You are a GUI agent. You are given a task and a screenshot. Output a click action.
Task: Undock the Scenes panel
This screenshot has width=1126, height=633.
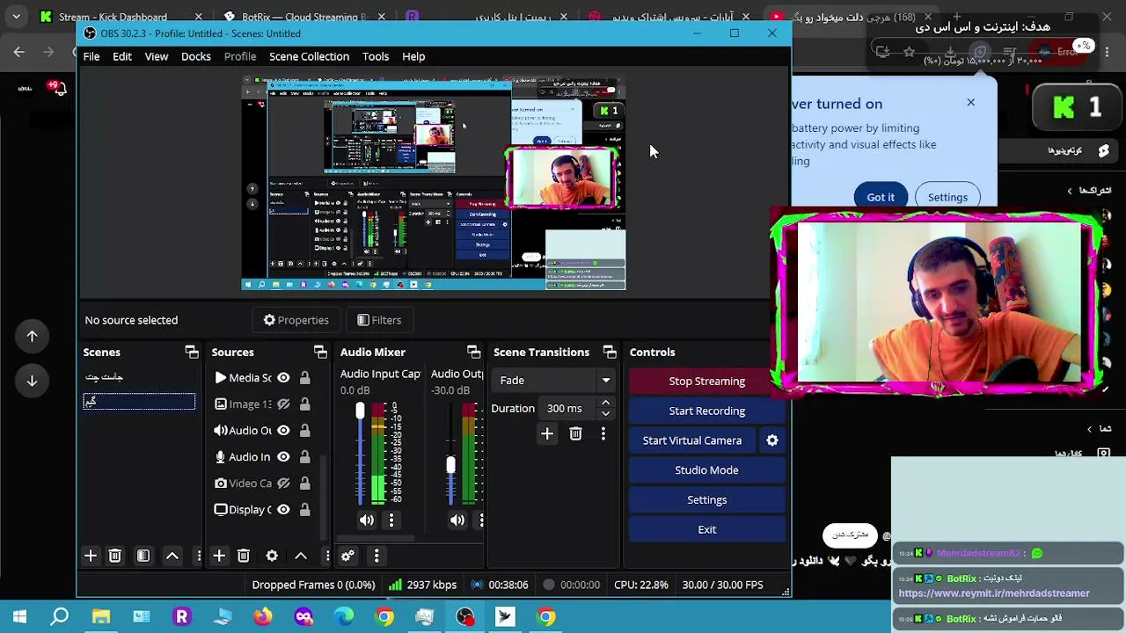[192, 352]
